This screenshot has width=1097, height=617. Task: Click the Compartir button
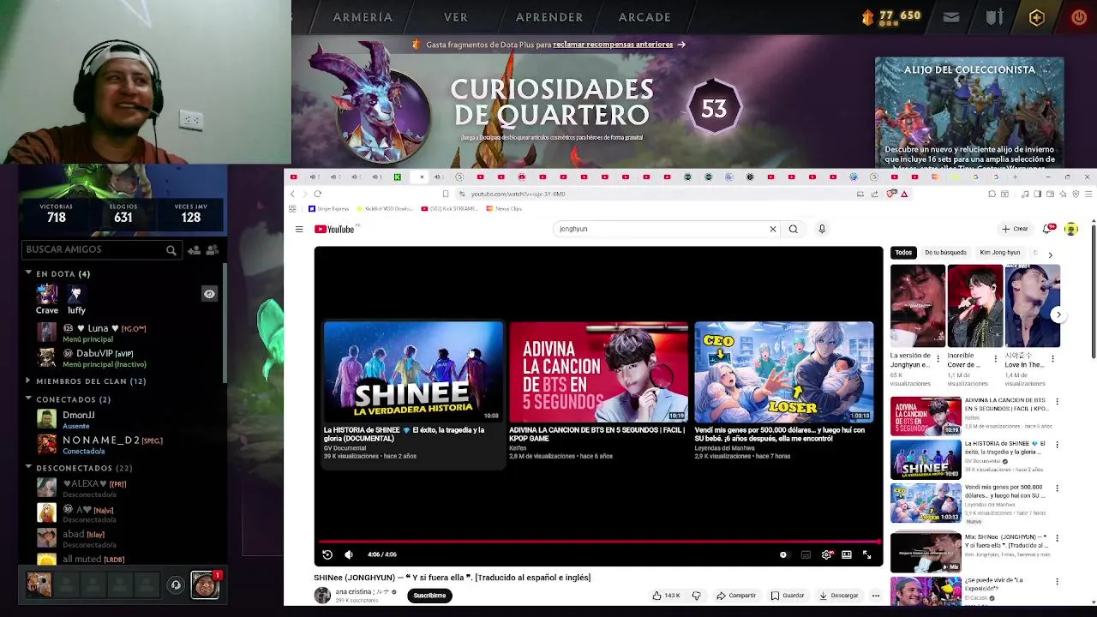[x=736, y=596]
